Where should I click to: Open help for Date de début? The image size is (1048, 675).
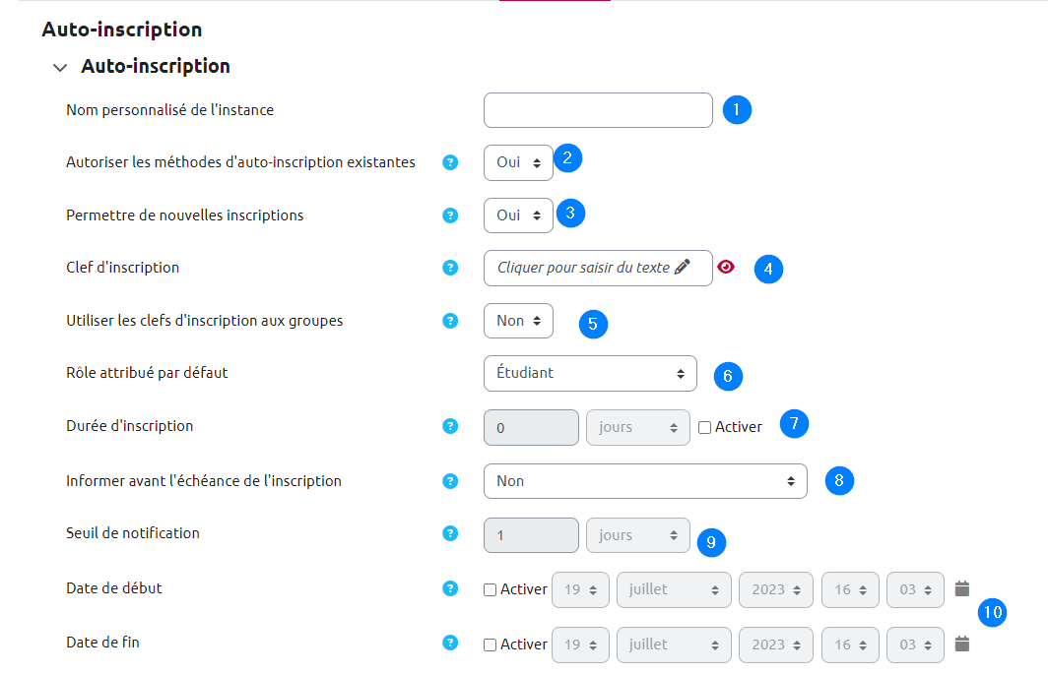click(x=450, y=588)
